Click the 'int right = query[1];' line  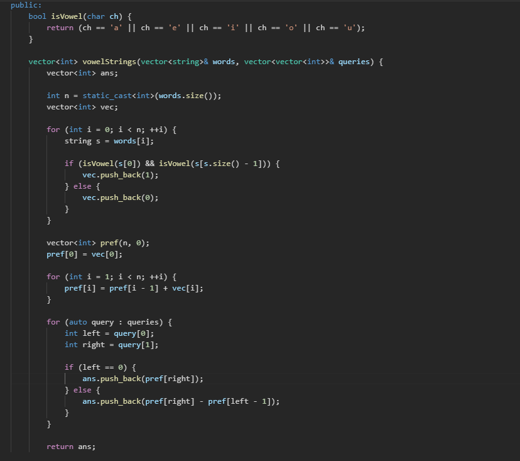[111, 345]
